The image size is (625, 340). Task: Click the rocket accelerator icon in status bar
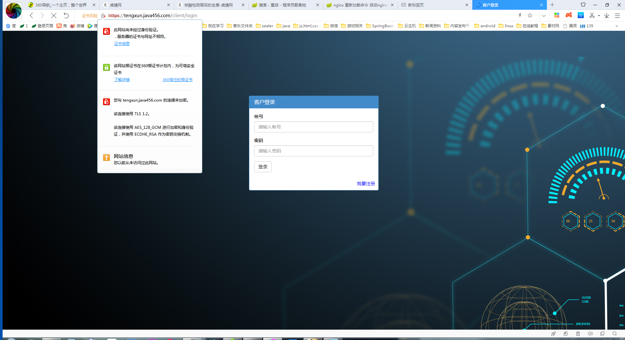(553, 334)
